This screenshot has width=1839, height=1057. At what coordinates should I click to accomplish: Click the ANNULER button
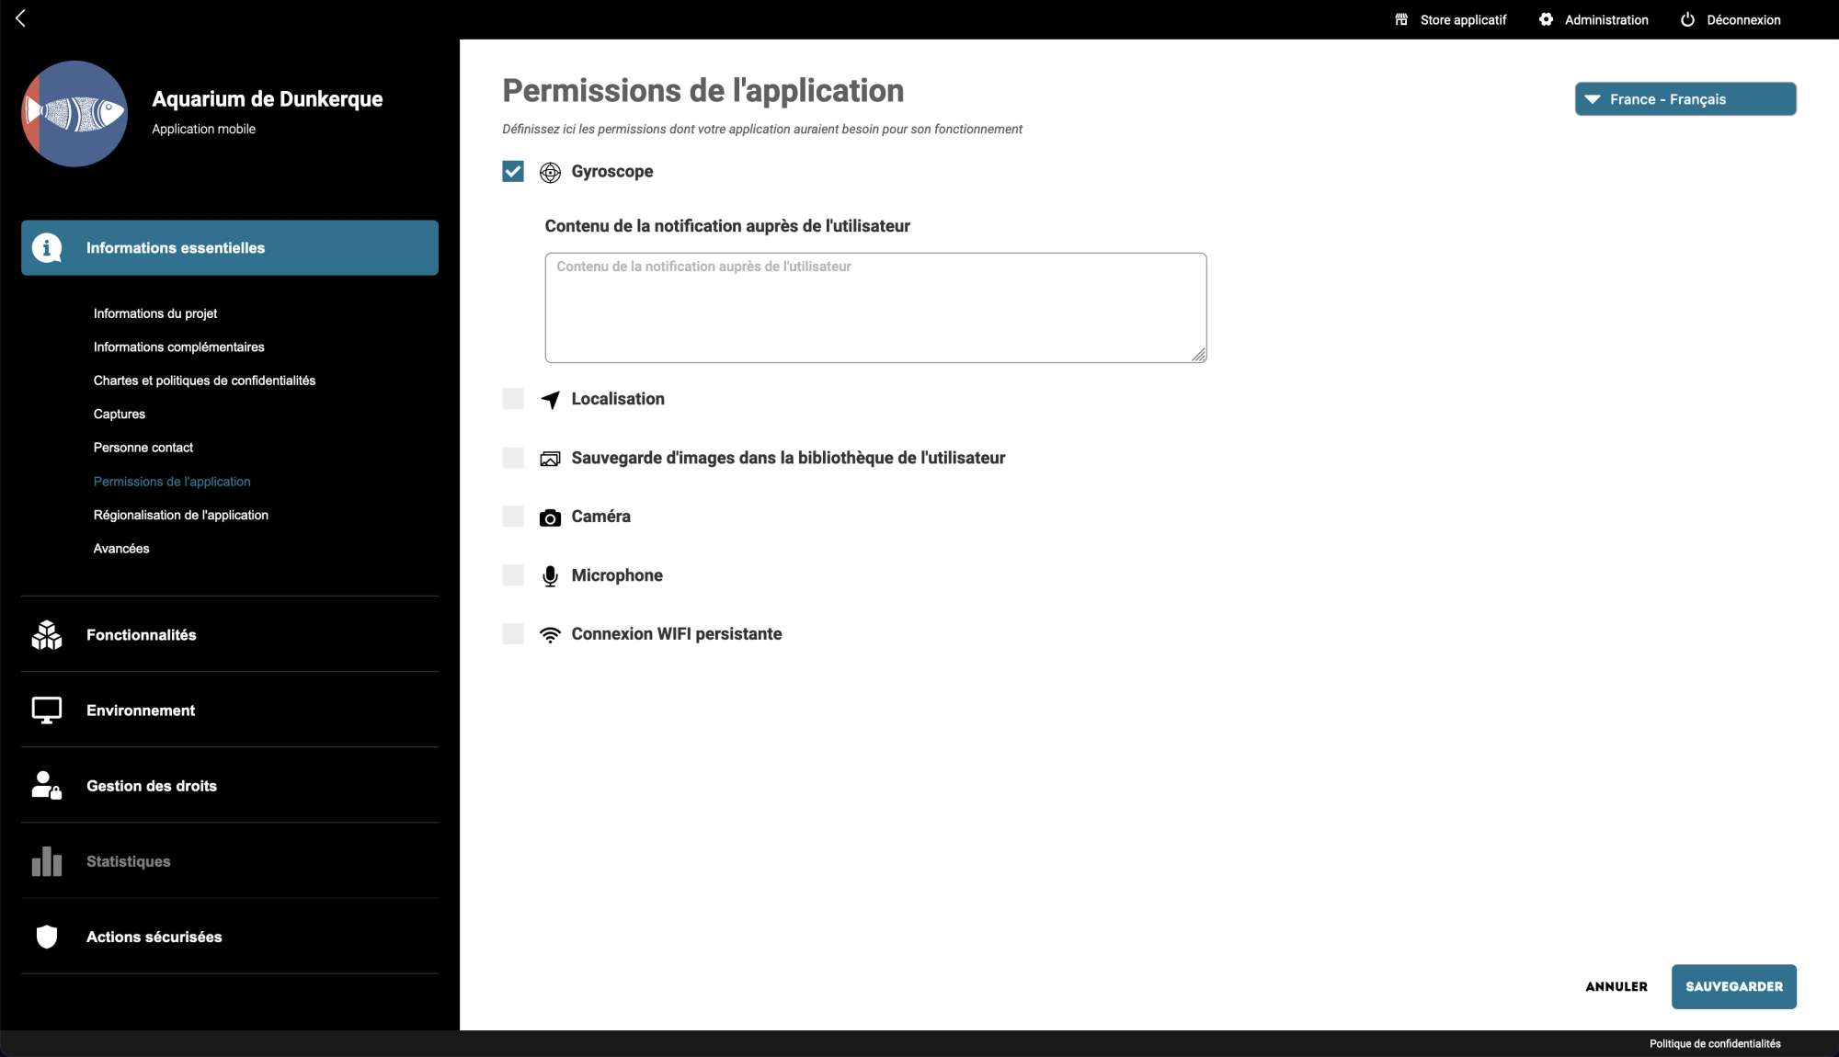1616,987
